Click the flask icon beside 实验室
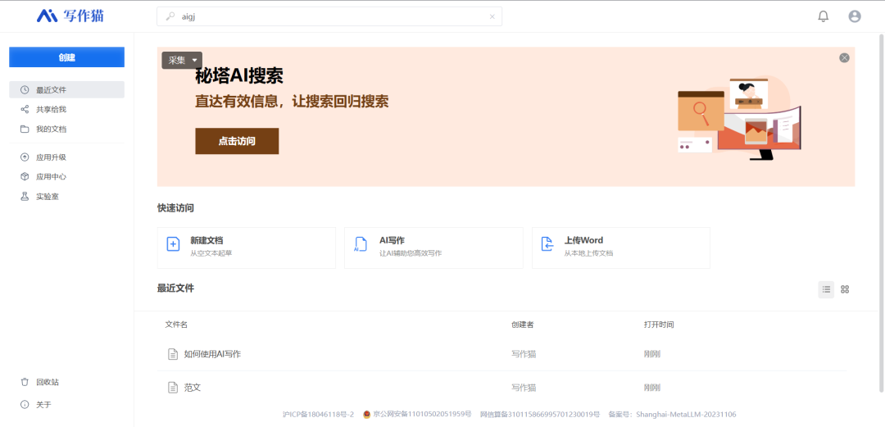 coord(25,197)
